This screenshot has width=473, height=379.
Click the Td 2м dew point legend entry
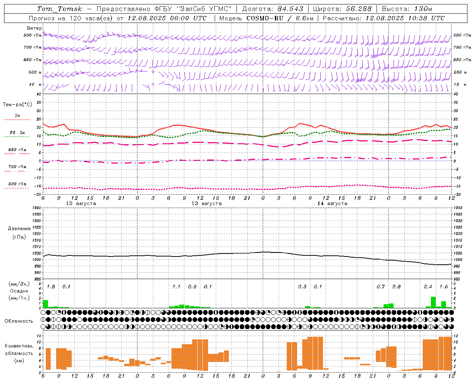(17, 133)
